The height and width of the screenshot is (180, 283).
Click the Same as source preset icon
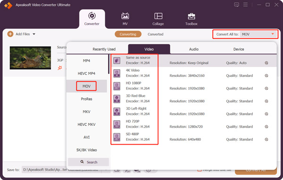point(117,60)
